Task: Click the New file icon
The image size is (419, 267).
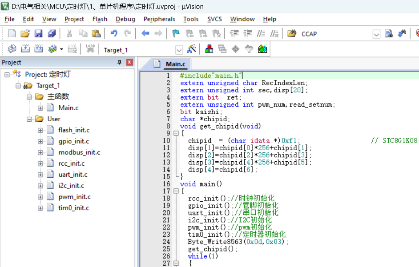Action: click(12, 34)
